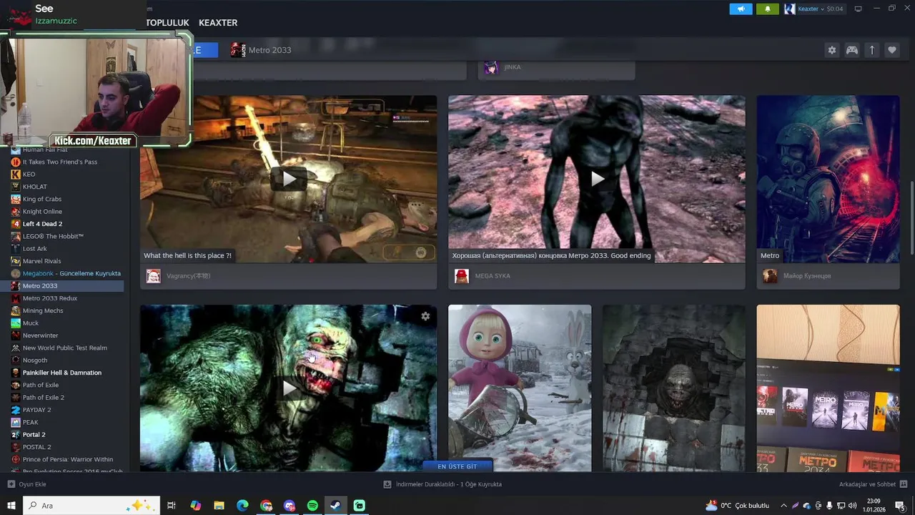Open Windows Start menu

point(11,506)
